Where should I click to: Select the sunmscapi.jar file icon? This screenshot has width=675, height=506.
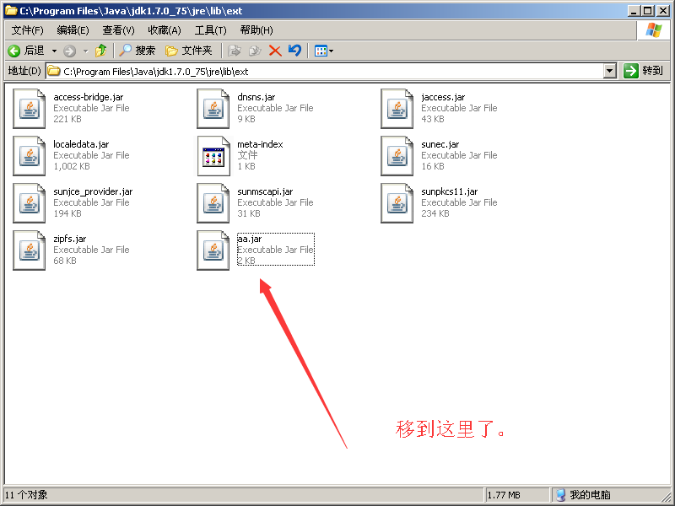(x=213, y=203)
